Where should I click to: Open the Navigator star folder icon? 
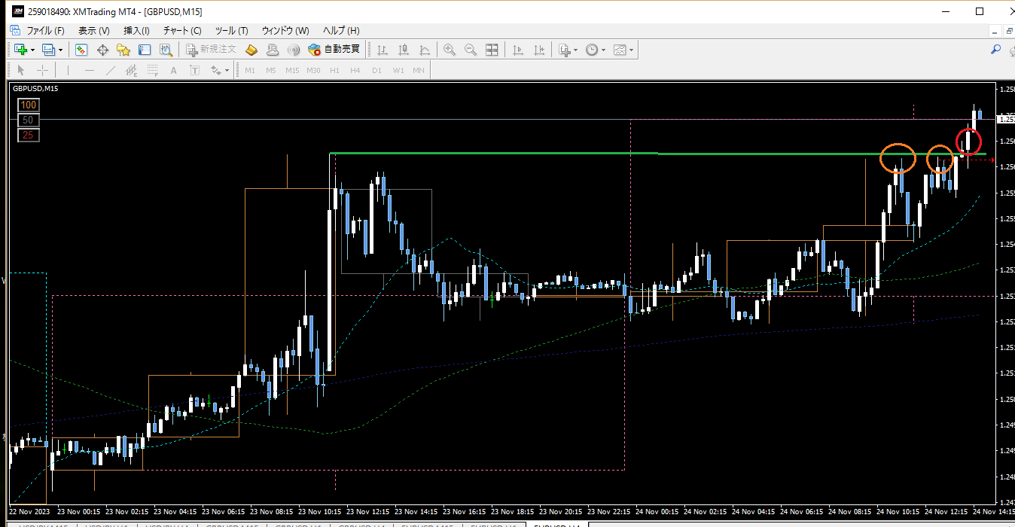(x=123, y=50)
